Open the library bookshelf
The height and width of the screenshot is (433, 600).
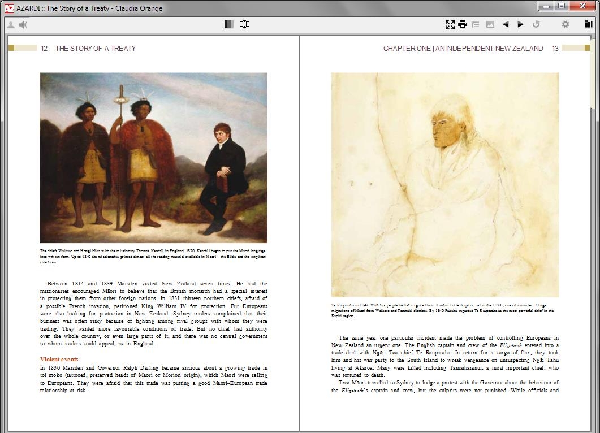tap(589, 24)
